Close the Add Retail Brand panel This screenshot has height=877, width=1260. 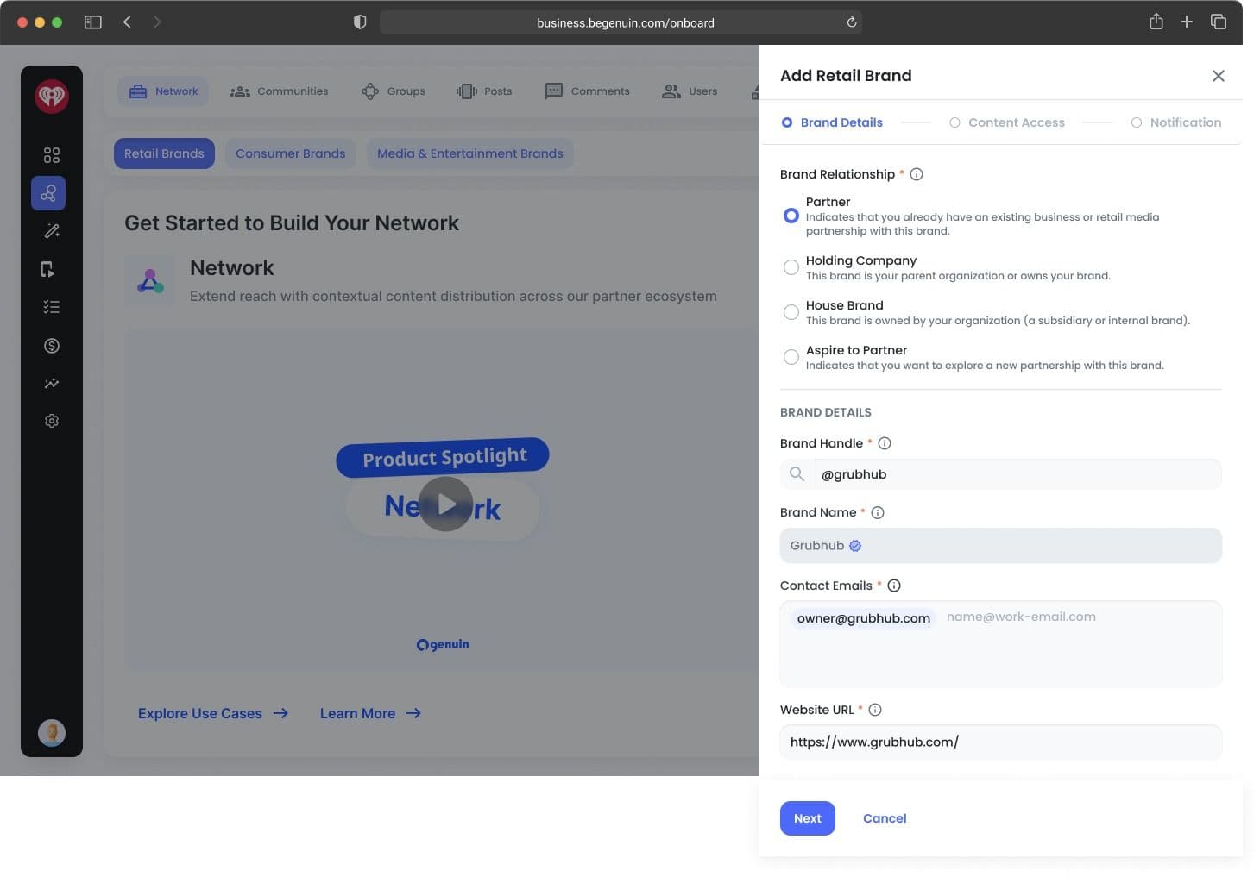click(x=1219, y=76)
